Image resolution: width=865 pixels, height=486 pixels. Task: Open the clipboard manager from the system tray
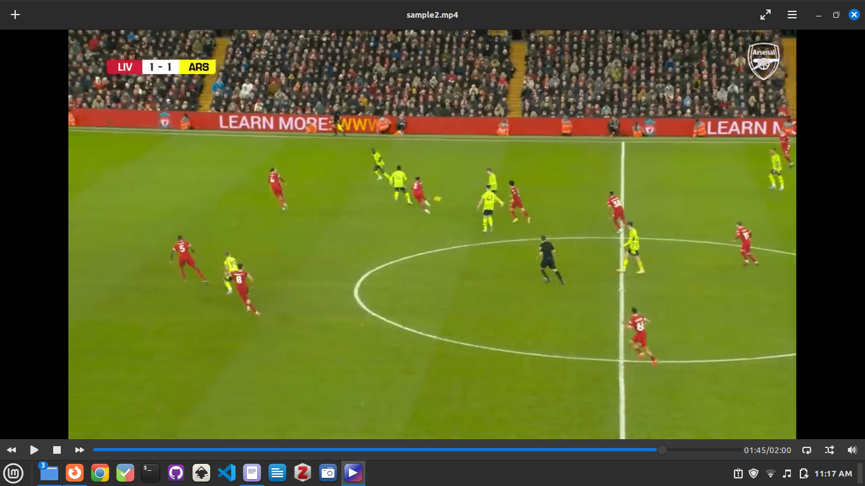(x=738, y=473)
